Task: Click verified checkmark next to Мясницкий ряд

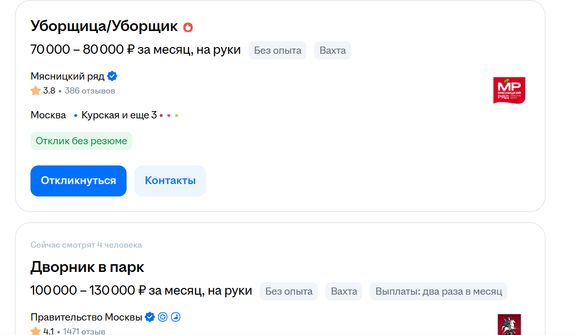Action: (x=112, y=77)
